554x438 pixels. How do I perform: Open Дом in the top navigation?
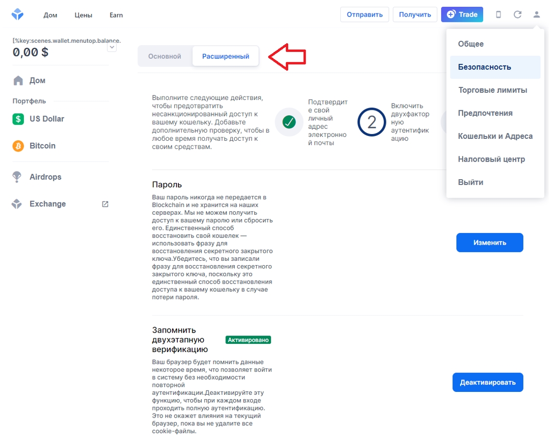coord(50,15)
